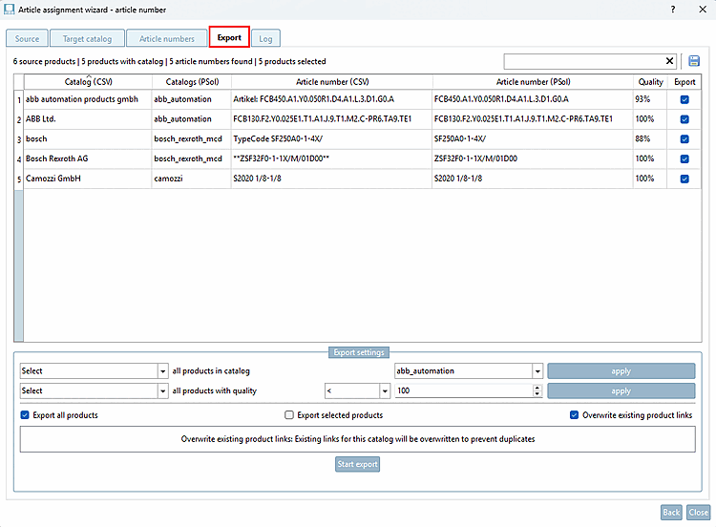Click apply for quality selection
The width and height of the screenshot is (716, 527).
coord(621,390)
